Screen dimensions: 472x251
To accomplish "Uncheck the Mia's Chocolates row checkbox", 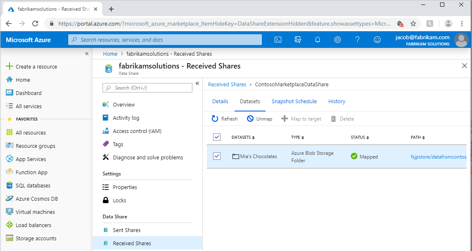I will click(x=217, y=156).
